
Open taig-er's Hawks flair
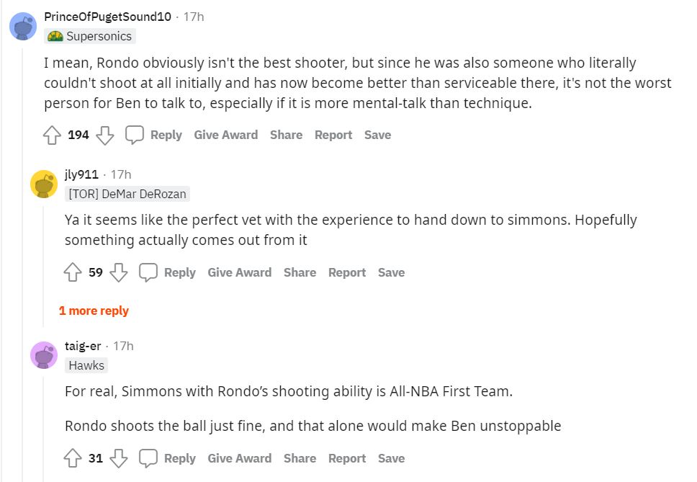(87, 365)
